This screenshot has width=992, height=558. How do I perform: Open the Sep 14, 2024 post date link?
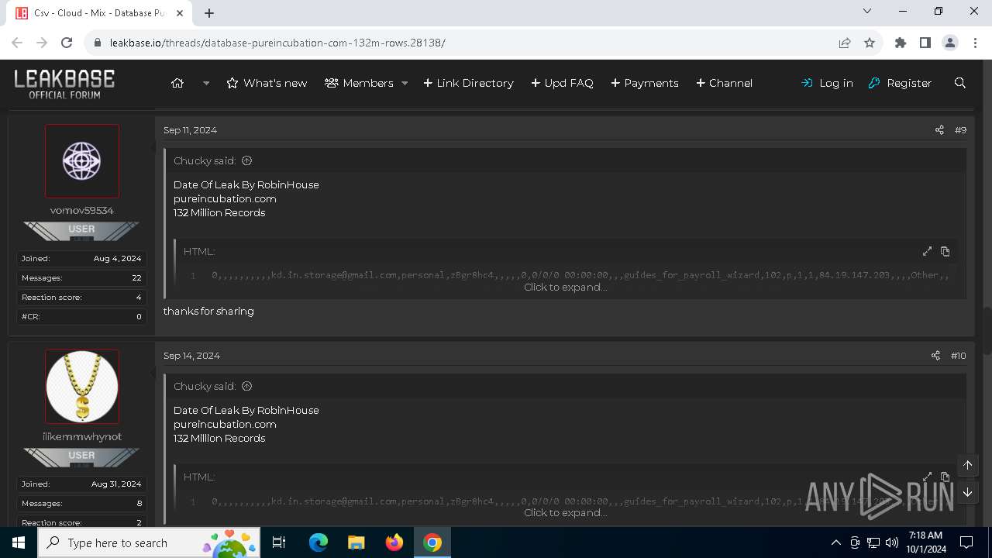click(191, 356)
